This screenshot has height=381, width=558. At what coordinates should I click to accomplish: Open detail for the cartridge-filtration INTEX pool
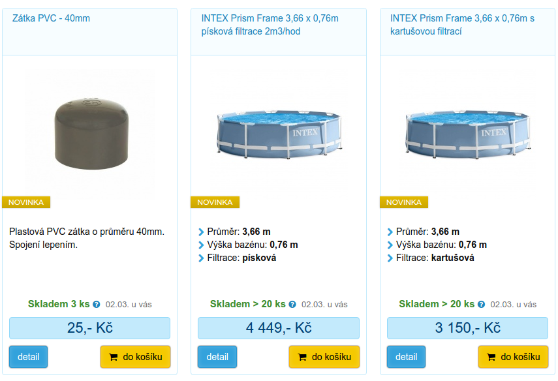click(406, 357)
